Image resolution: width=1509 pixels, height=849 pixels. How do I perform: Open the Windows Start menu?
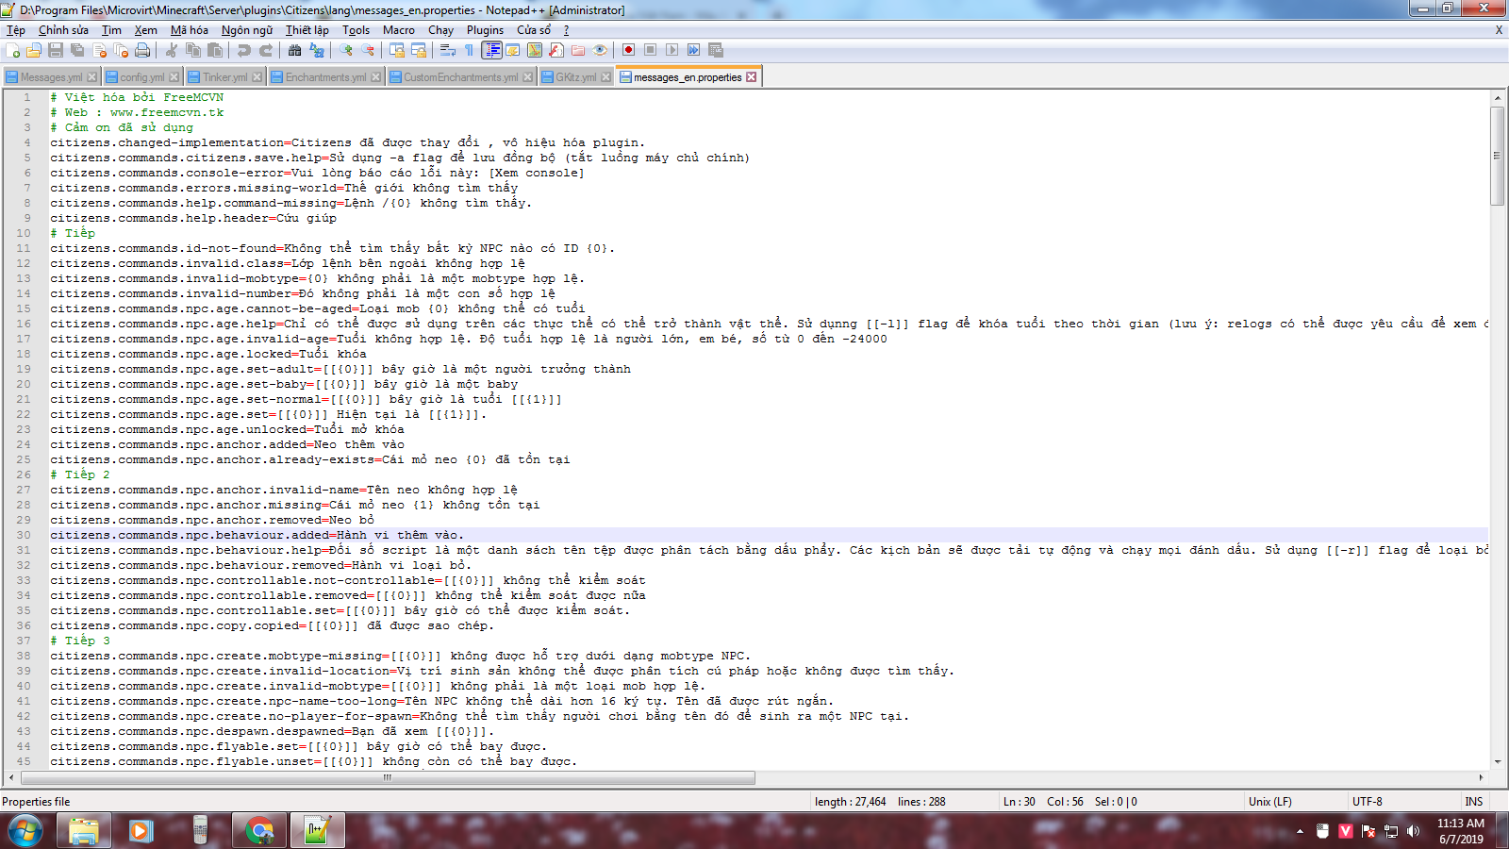click(x=25, y=831)
